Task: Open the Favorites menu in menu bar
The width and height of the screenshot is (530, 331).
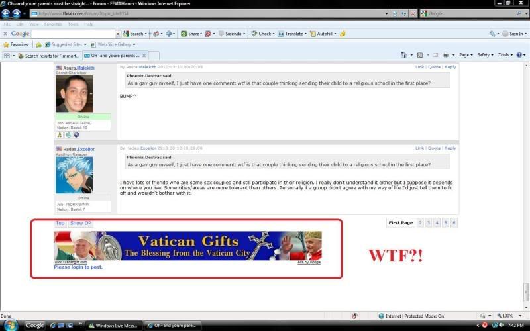Action: click(x=53, y=24)
